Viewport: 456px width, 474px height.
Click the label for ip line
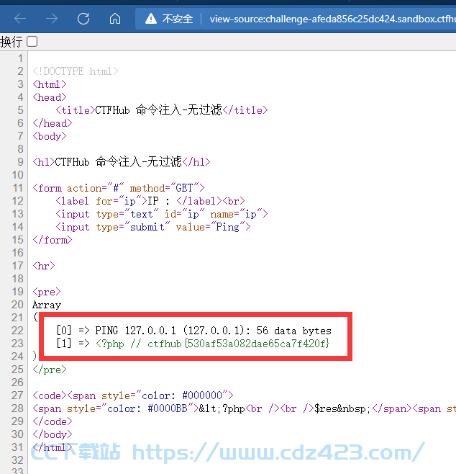150,201
